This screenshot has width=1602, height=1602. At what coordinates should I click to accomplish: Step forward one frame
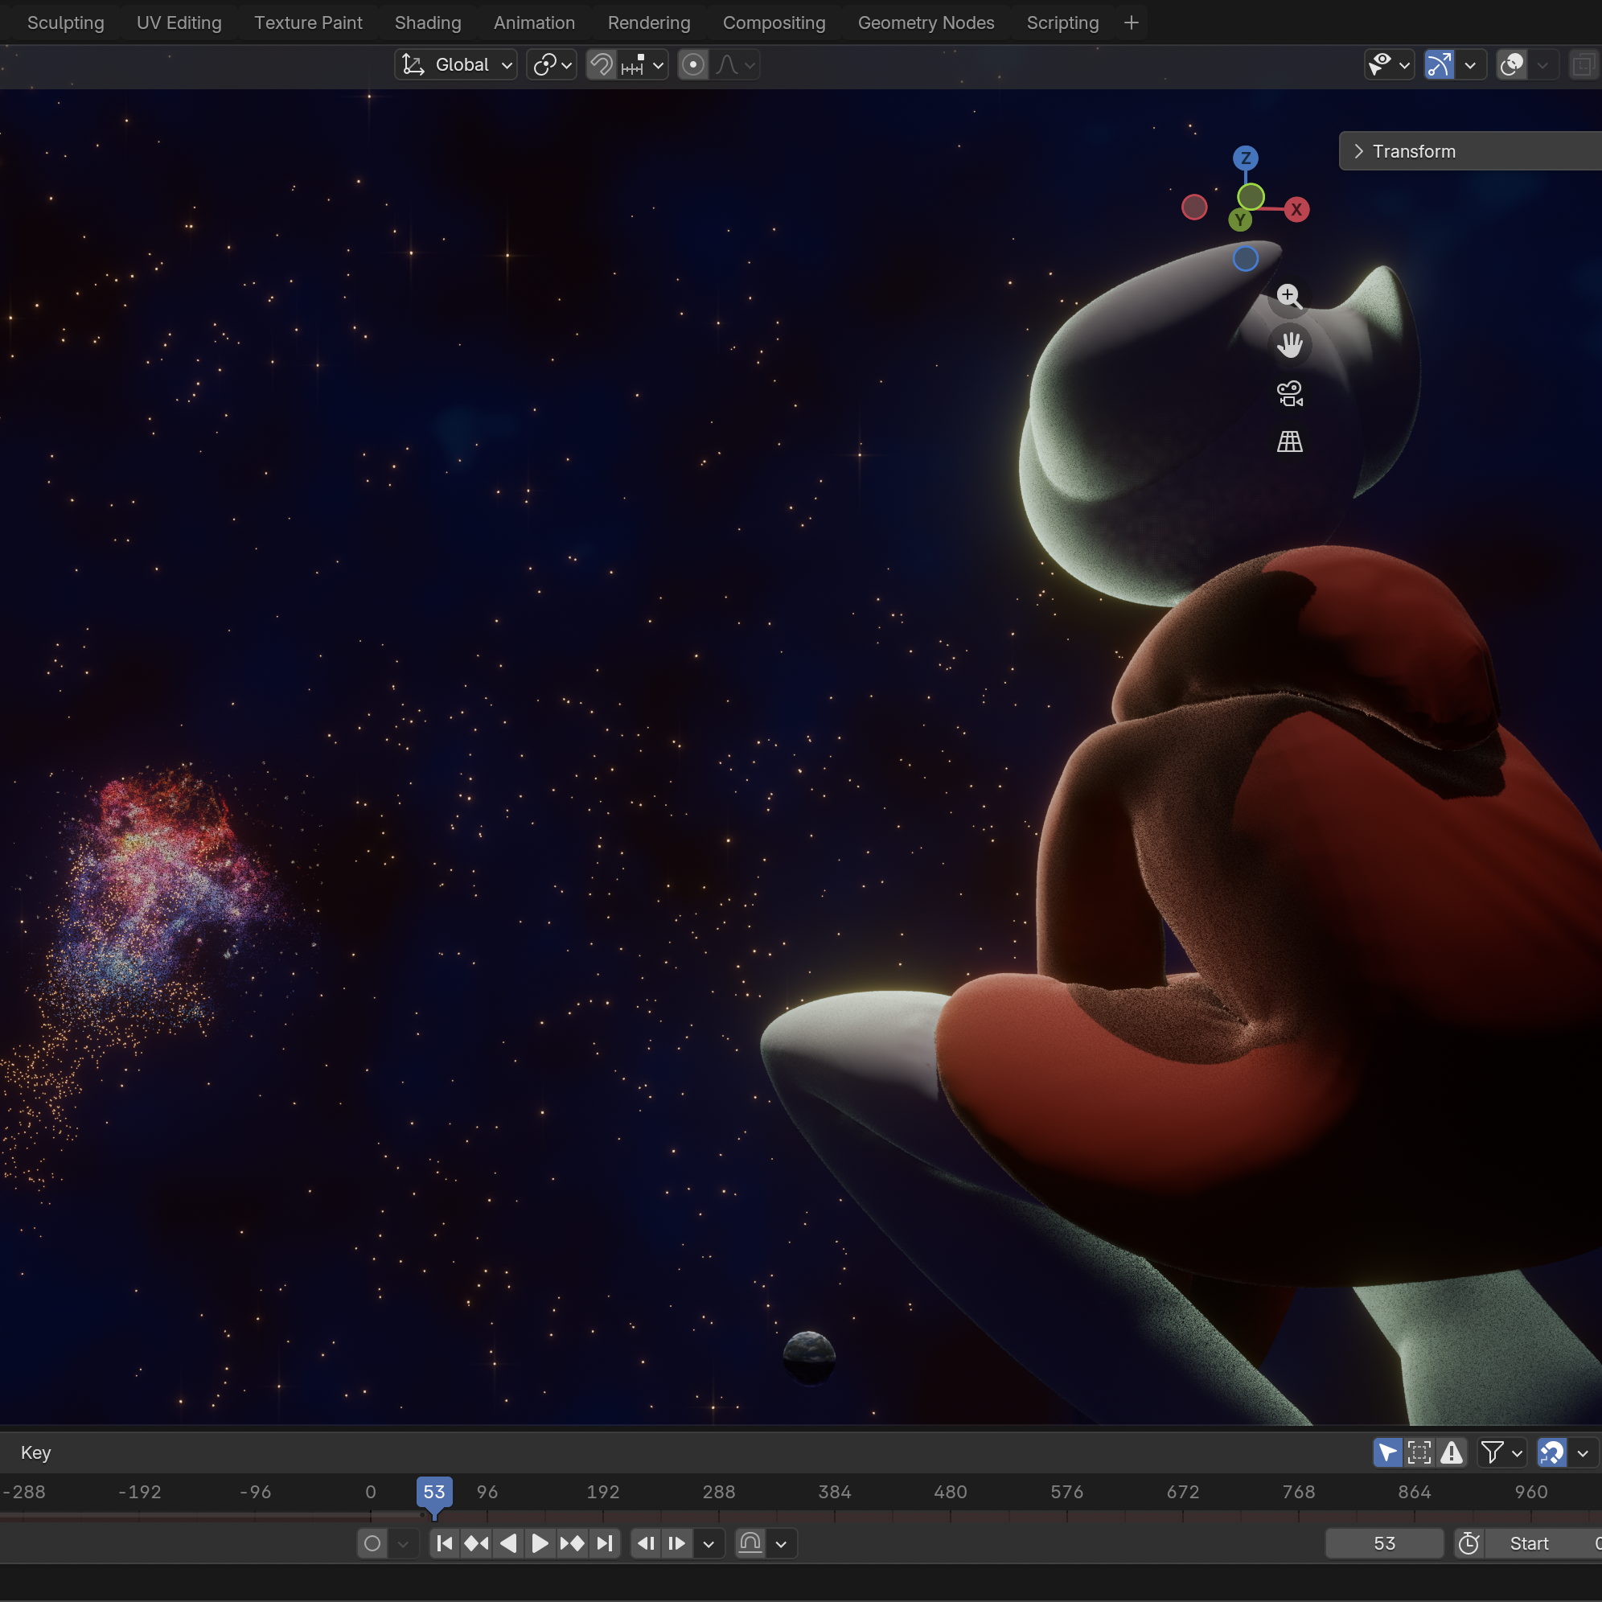(x=676, y=1543)
